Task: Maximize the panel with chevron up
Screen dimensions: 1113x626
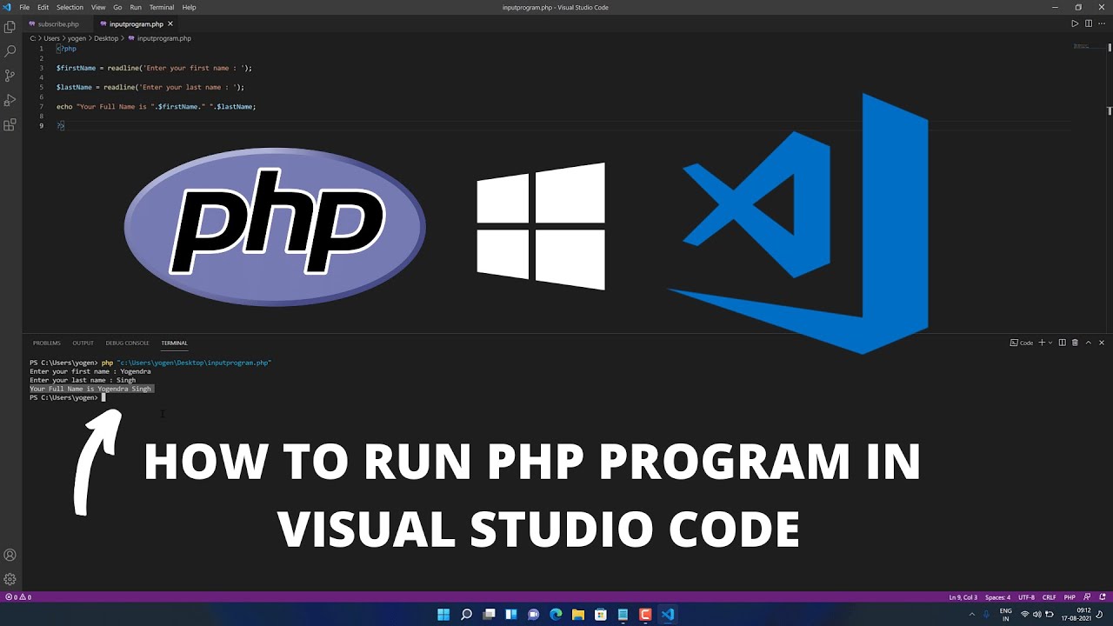Action: pos(1089,343)
